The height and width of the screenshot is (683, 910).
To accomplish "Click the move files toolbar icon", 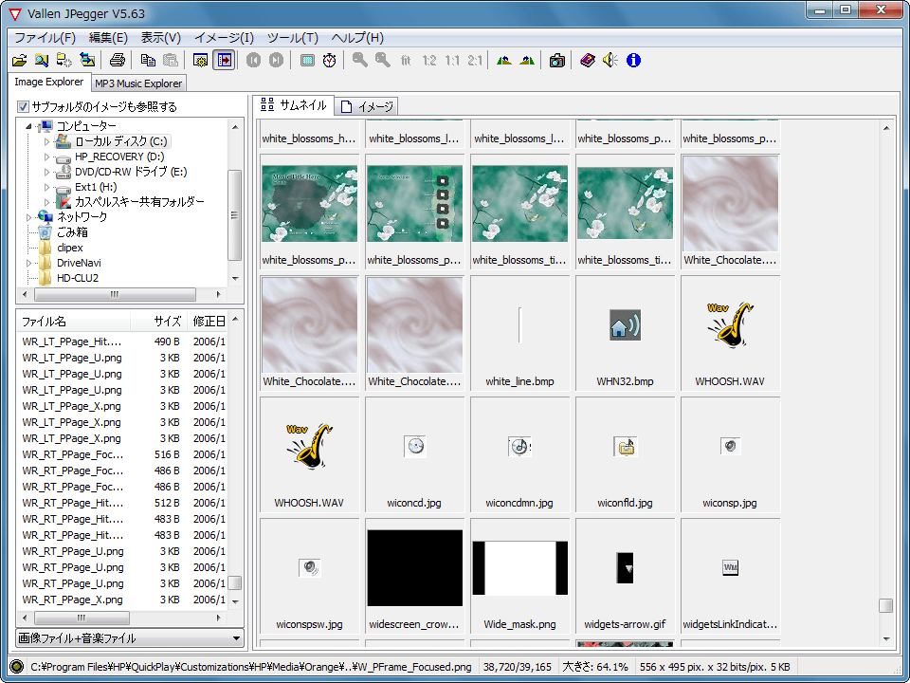I will pos(64,61).
